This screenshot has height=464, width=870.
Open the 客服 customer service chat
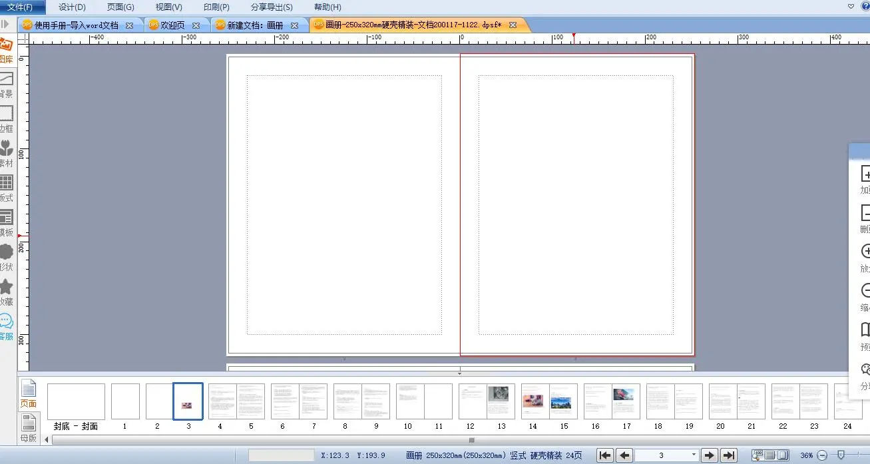tap(6, 326)
